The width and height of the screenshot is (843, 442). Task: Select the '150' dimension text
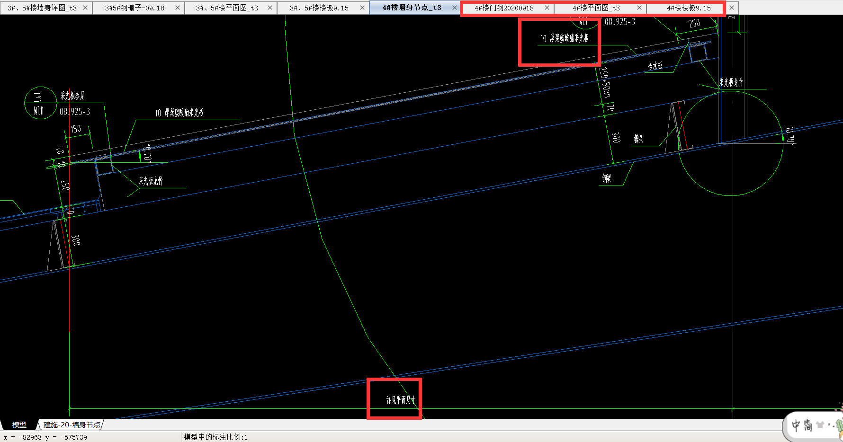[76, 129]
